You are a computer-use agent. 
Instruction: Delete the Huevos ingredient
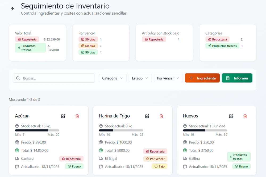[245, 116]
